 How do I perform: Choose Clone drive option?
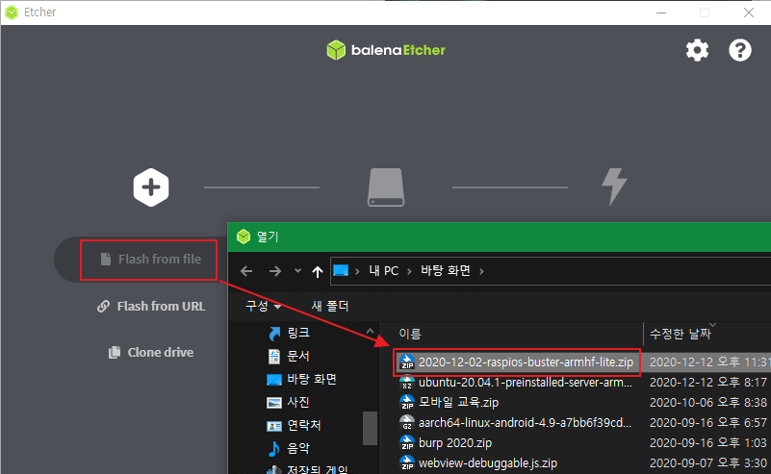[151, 352]
